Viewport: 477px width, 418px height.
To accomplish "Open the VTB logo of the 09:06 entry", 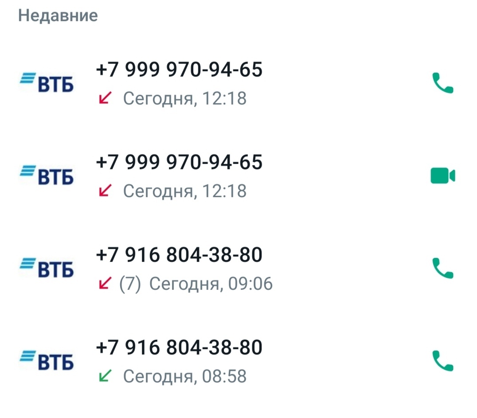I will [47, 268].
